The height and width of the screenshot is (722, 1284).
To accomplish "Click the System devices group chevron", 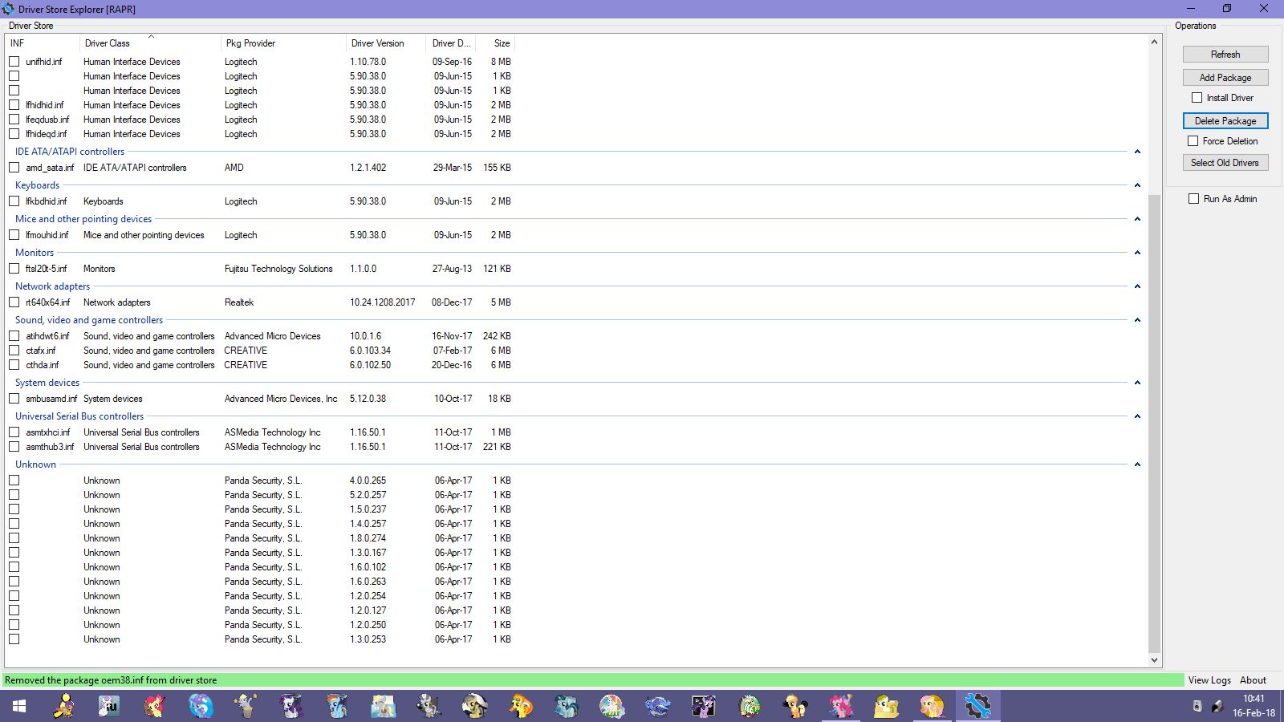I will (1137, 383).
